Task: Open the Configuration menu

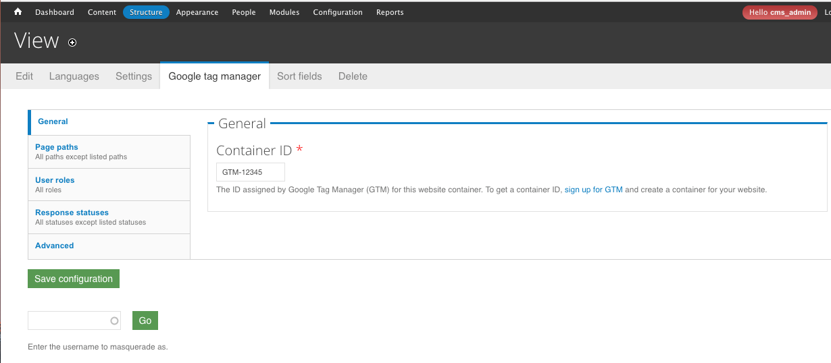Action: (338, 12)
